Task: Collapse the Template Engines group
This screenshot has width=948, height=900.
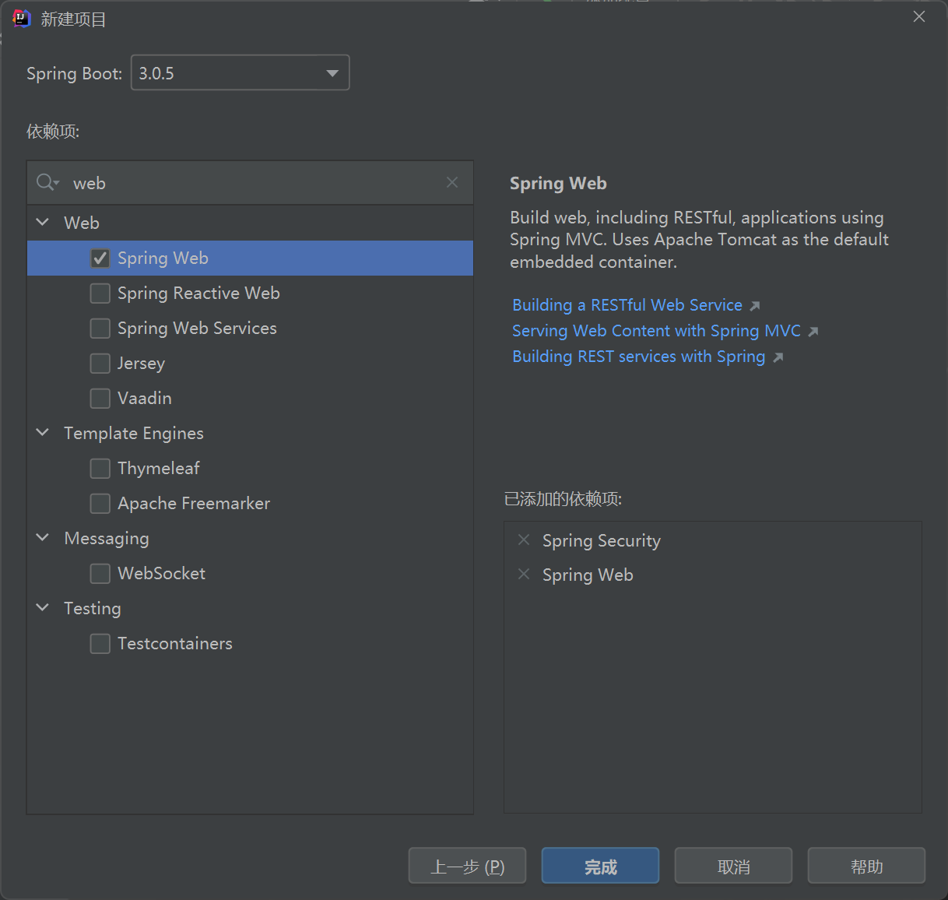Action: coord(43,432)
